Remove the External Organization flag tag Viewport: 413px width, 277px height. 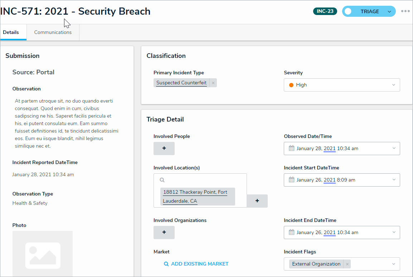click(347, 264)
